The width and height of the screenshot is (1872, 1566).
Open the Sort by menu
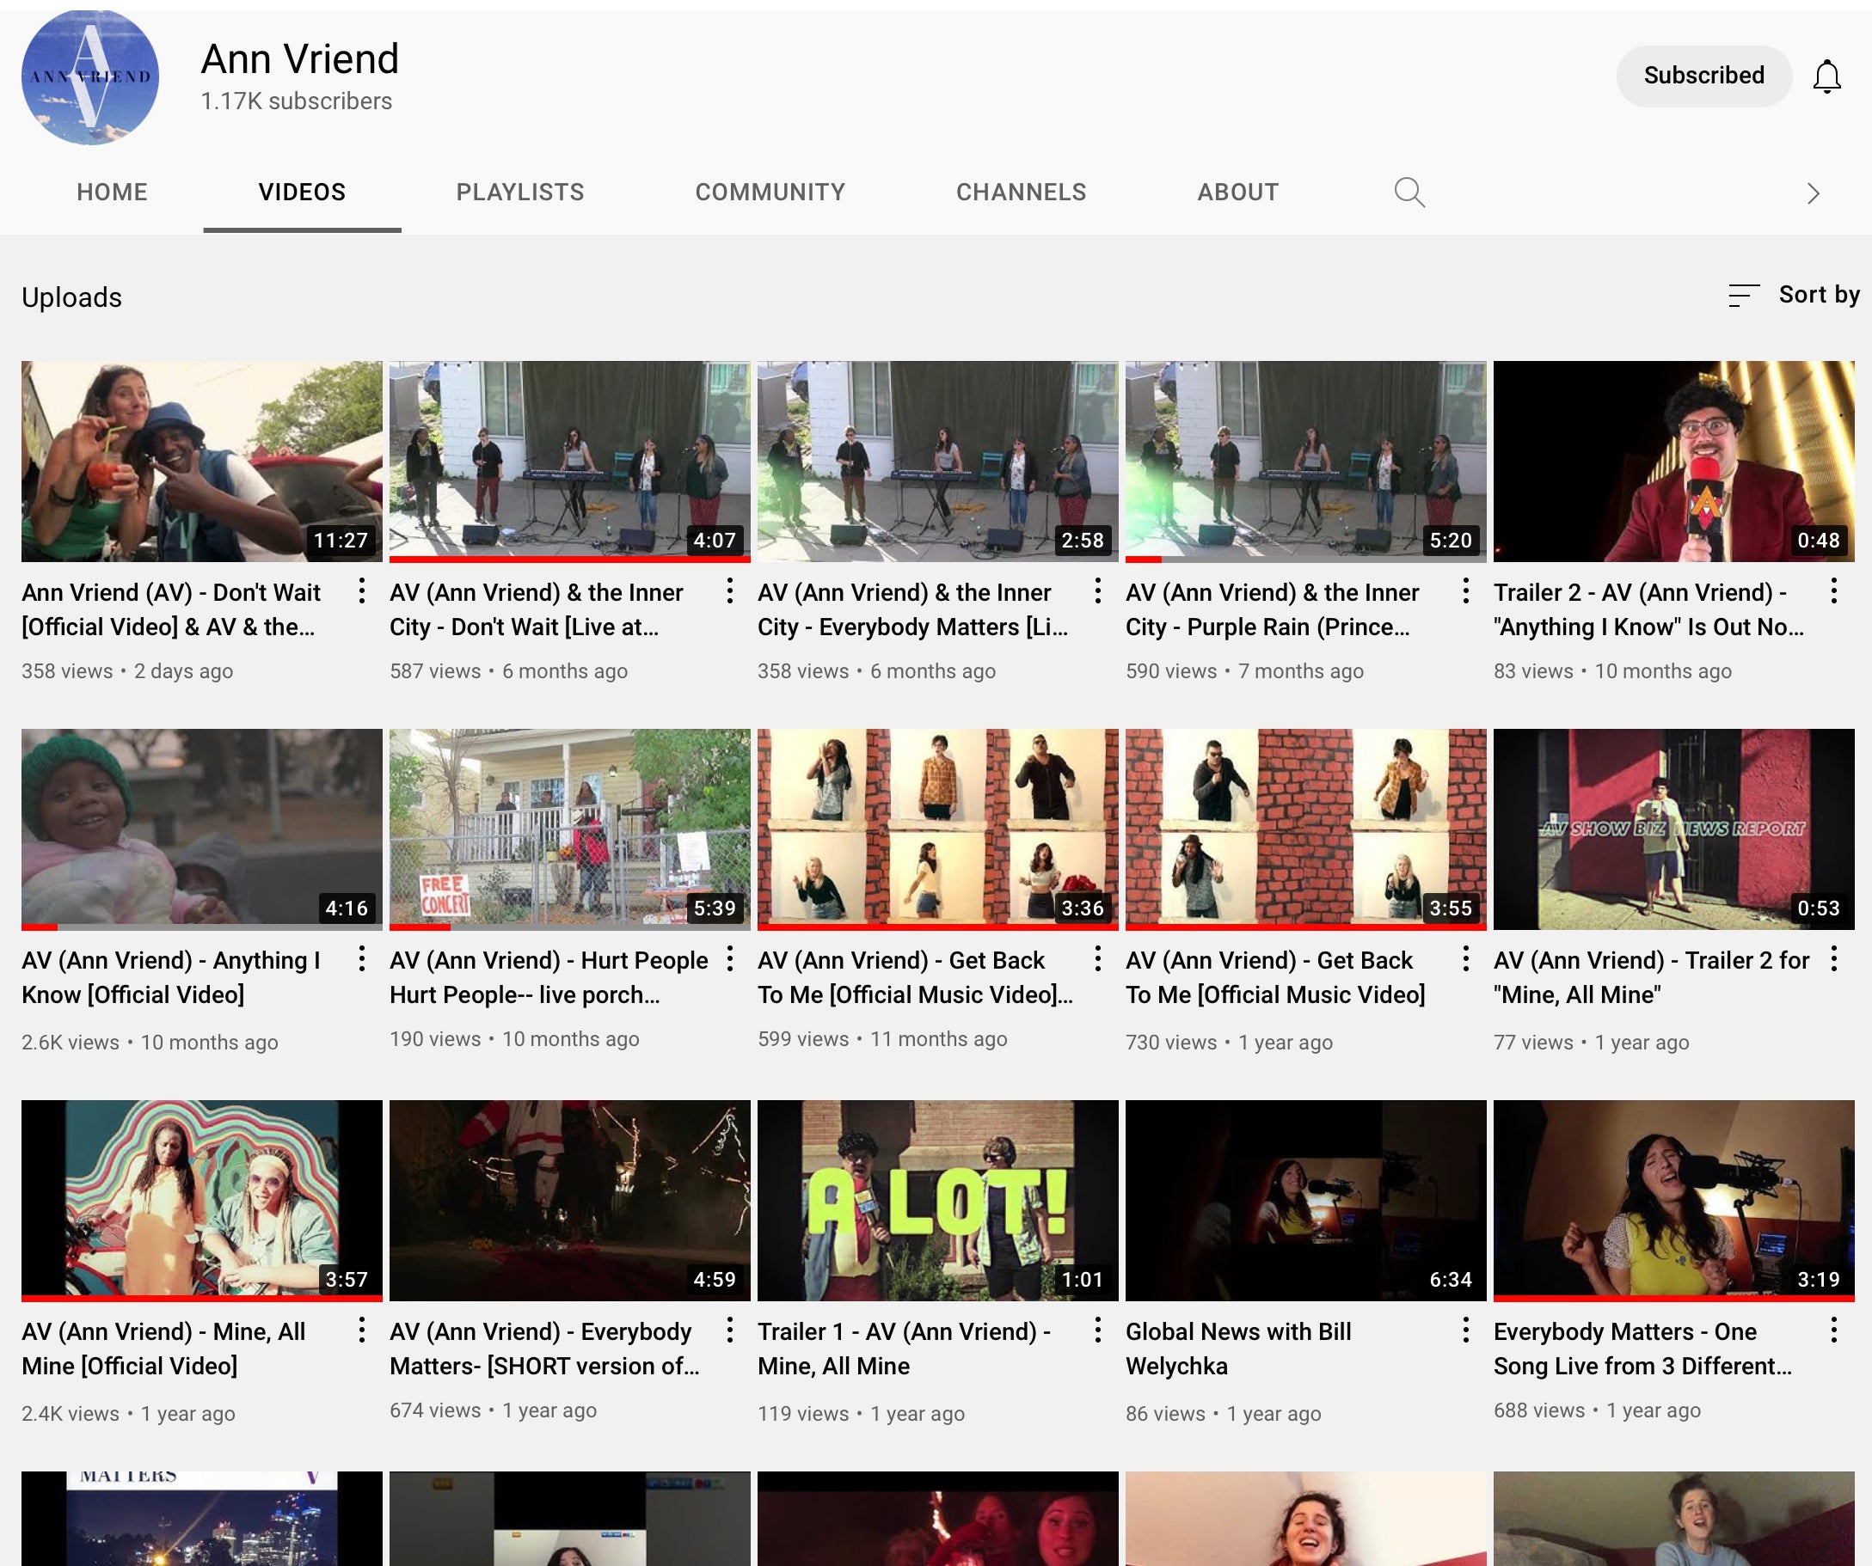pyautogui.click(x=1794, y=295)
